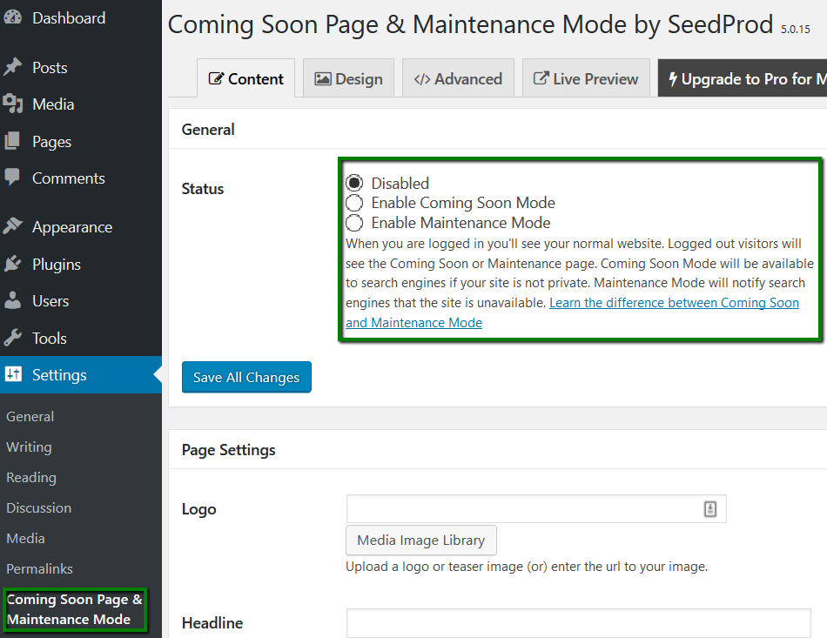
Task: Click inside the Headline input field
Action: point(578,623)
